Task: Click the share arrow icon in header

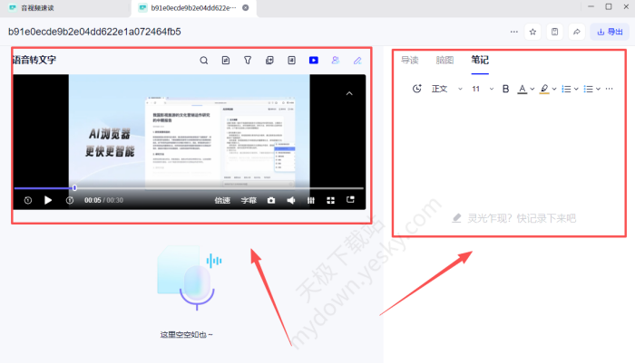Action: (577, 32)
